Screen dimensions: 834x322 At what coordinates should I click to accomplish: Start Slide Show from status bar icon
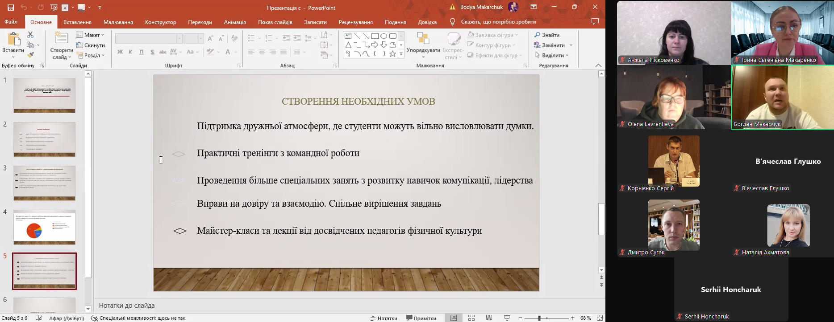coord(507,318)
